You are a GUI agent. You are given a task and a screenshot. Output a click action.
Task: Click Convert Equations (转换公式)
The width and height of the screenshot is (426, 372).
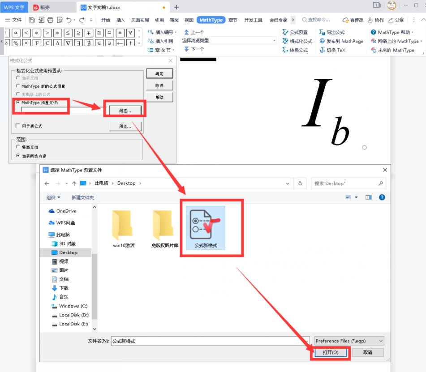295,50
